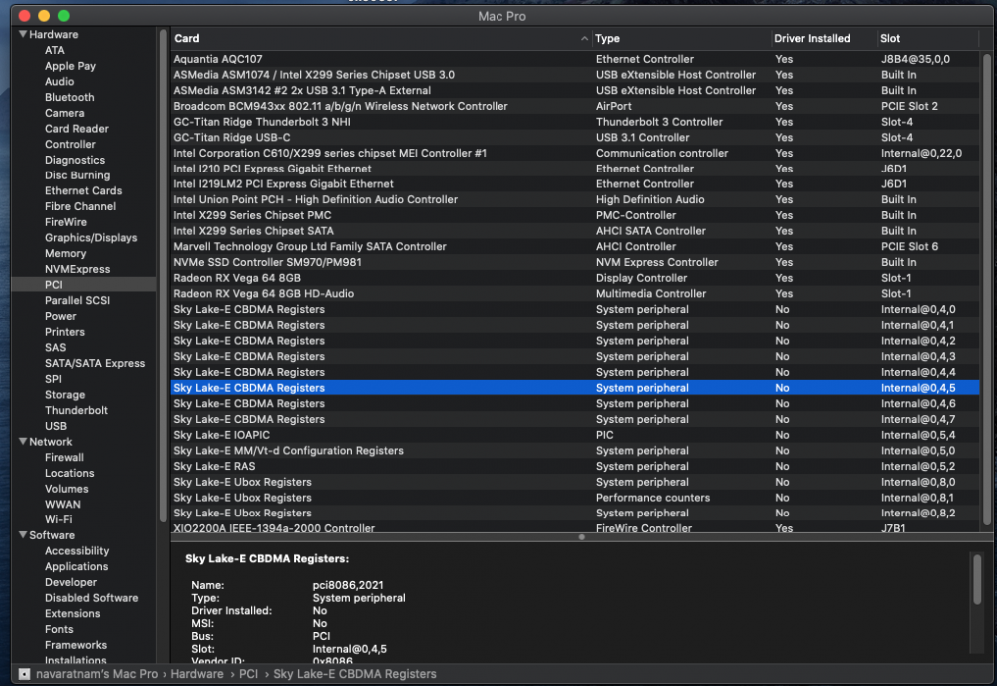
Task: Click the green zoom window button
Action: point(64,15)
